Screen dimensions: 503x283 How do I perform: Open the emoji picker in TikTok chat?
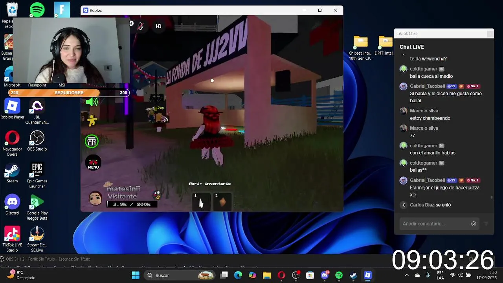pyautogui.click(x=474, y=224)
